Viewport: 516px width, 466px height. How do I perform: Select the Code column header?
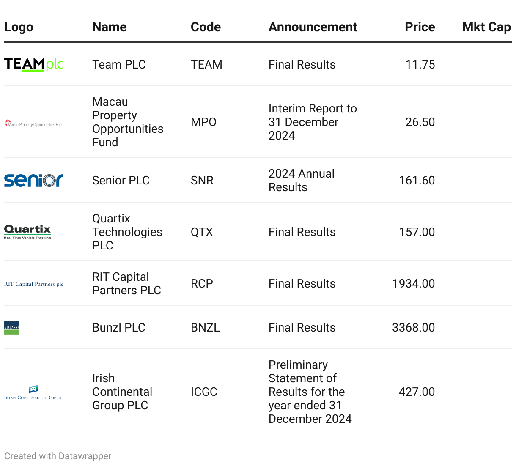206,27
